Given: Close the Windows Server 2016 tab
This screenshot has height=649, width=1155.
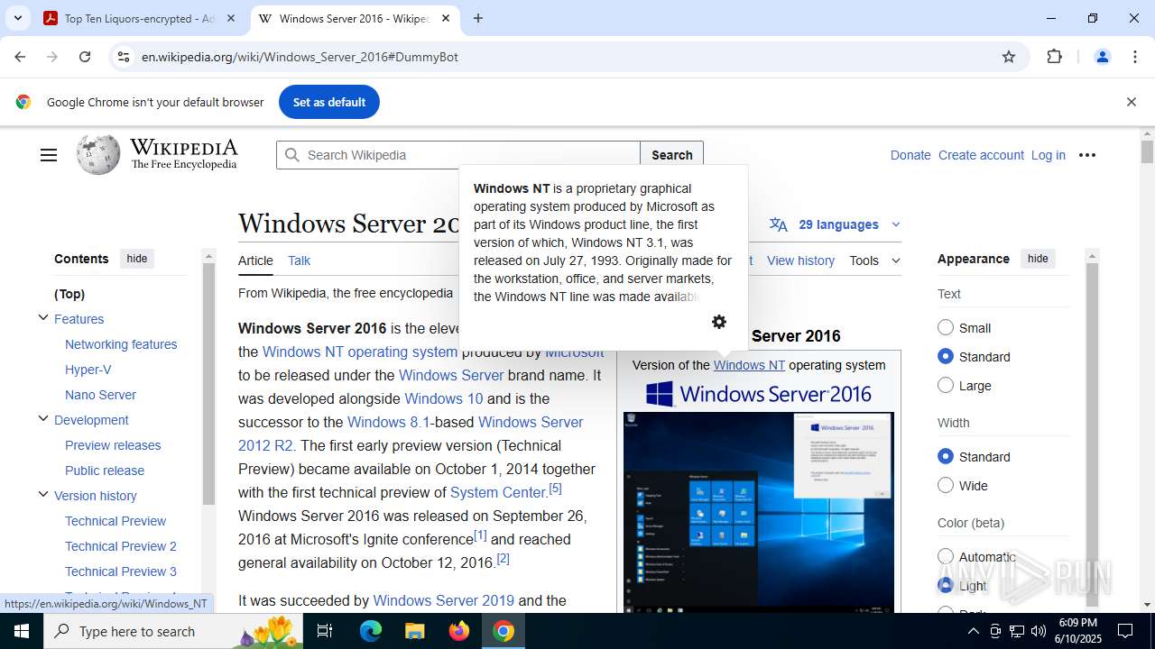Looking at the screenshot, I should pos(446,18).
